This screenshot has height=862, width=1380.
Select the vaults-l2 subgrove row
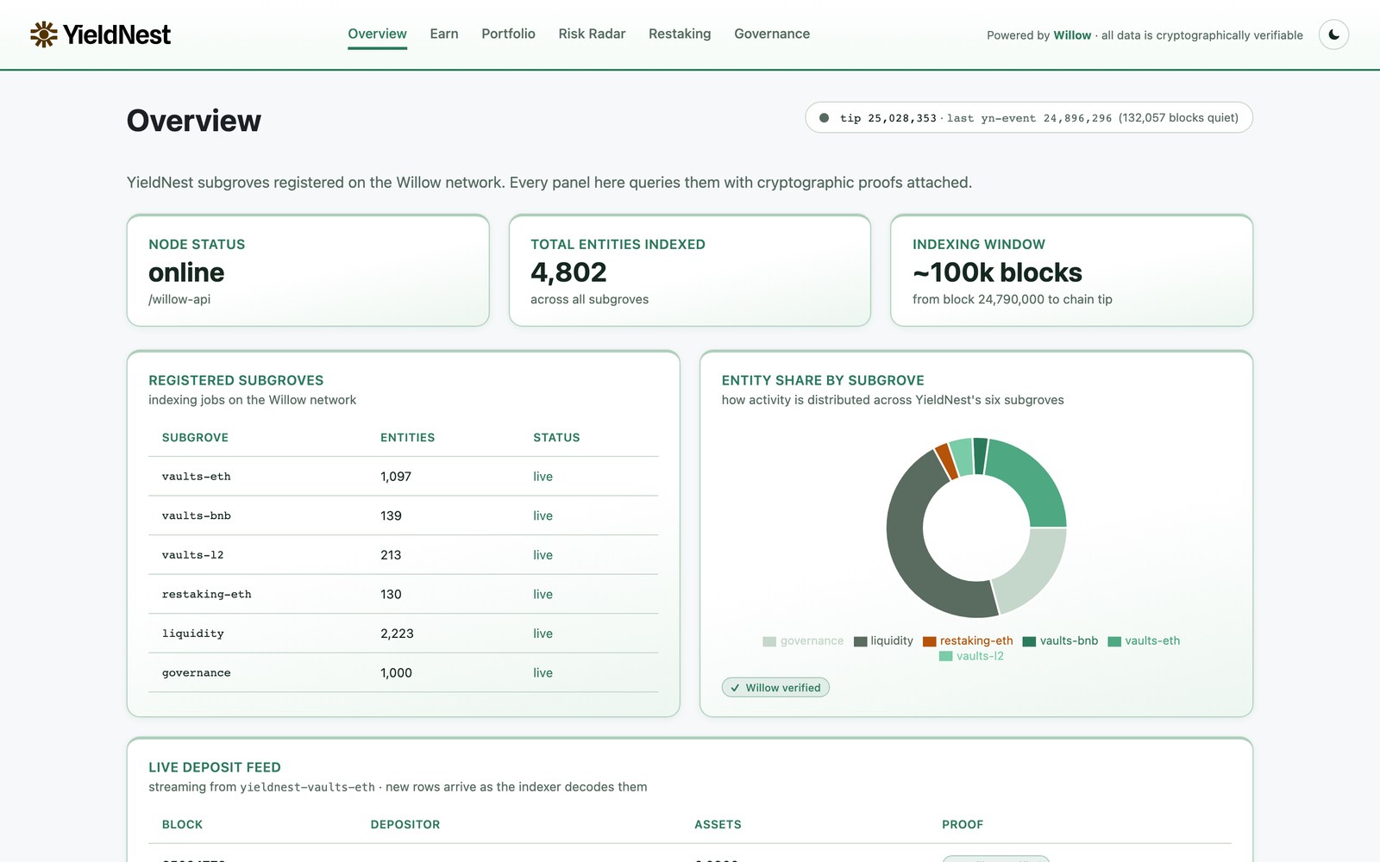pos(403,555)
